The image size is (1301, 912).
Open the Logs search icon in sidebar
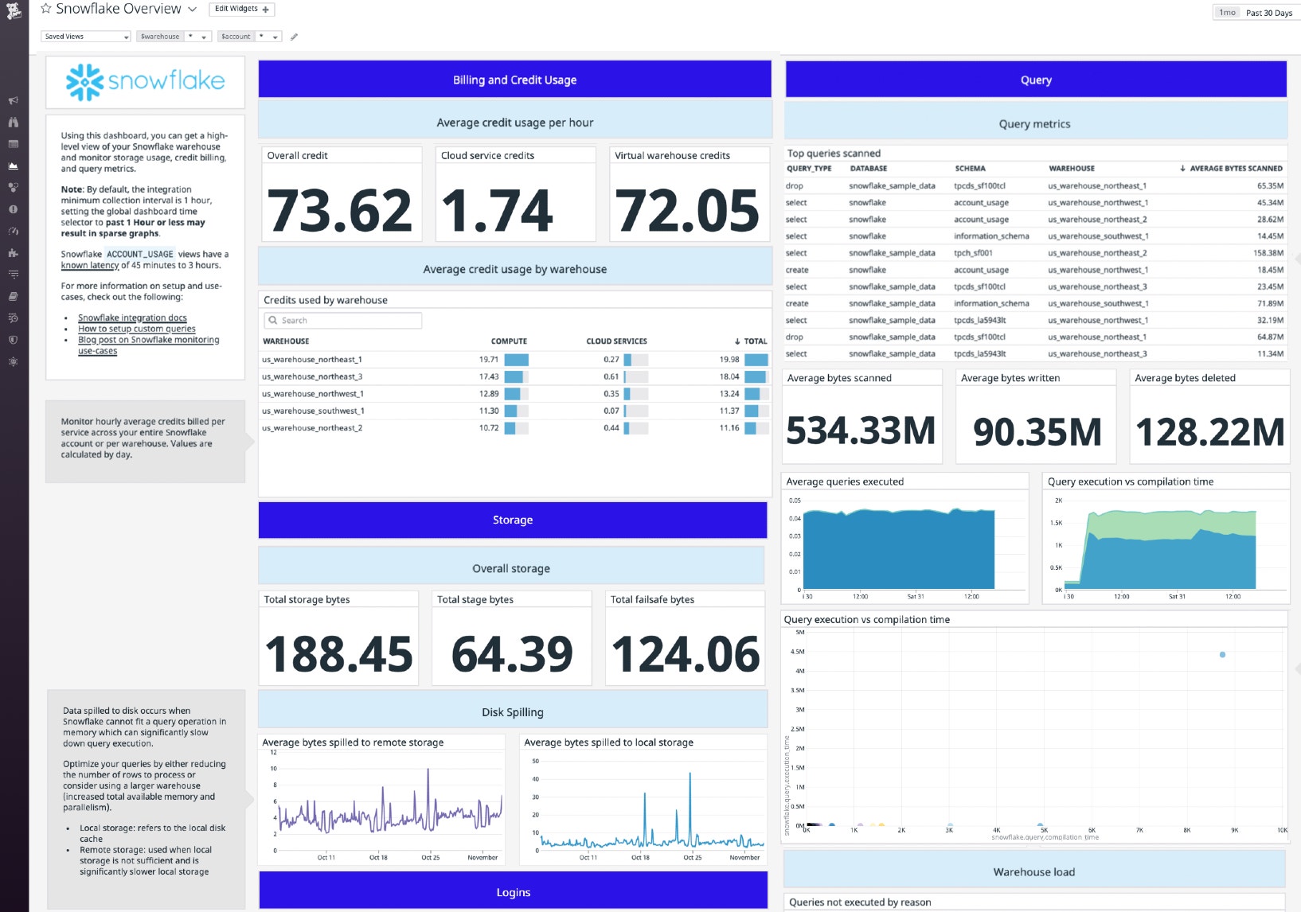[13, 318]
